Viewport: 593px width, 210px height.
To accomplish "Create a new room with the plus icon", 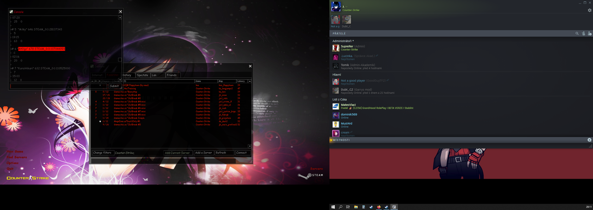I will pos(589,140).
